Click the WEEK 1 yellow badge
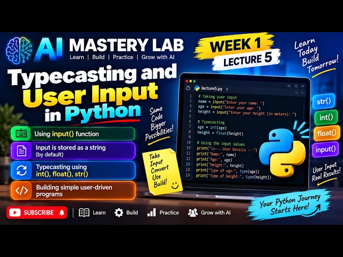The width and height of the screenshot is (343, 257). coord(235,45)
